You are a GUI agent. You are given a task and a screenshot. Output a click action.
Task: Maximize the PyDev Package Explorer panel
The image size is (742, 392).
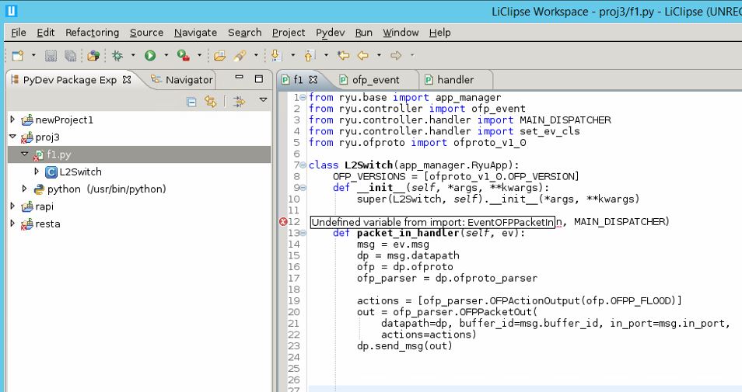coord(259,79)
